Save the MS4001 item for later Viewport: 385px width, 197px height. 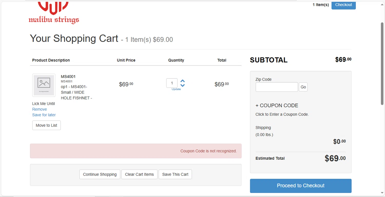click(44, 115)
